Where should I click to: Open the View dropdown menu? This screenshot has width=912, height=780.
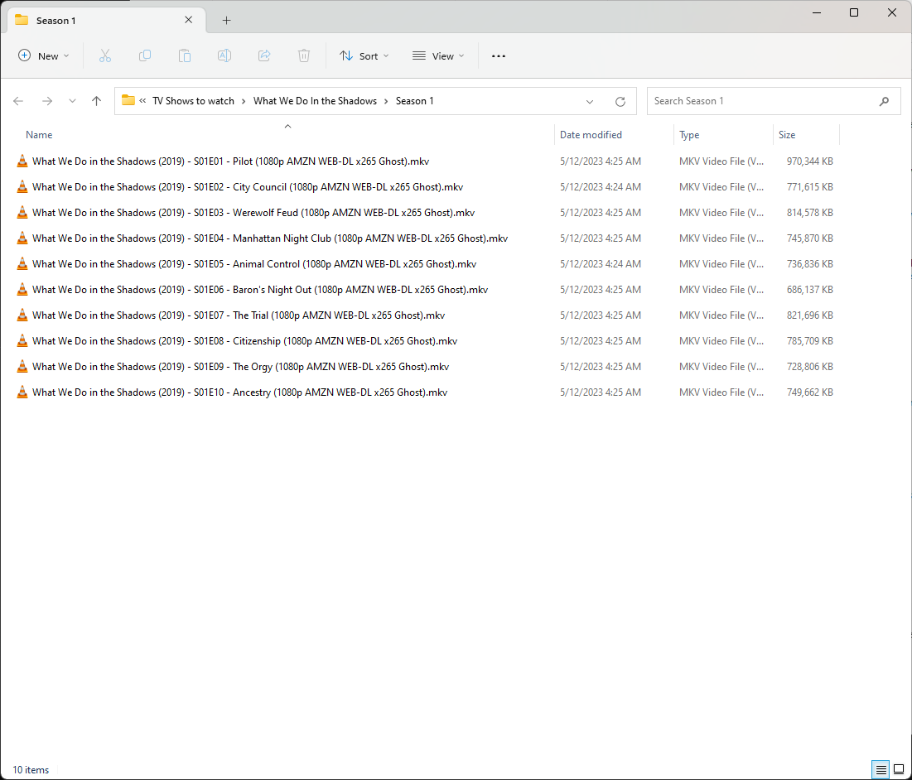tap(438, 55)
